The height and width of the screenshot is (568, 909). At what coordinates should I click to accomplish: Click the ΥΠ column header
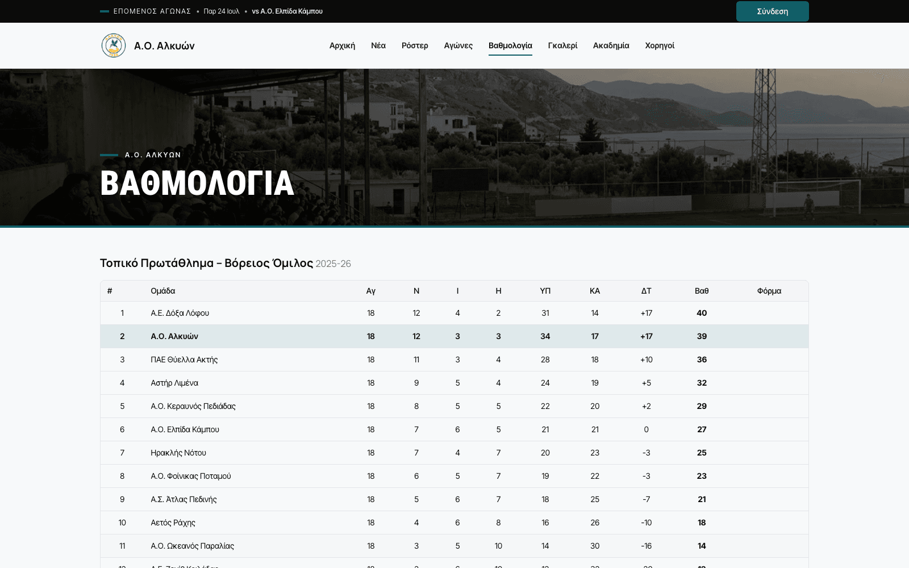(x=545, y=291)
